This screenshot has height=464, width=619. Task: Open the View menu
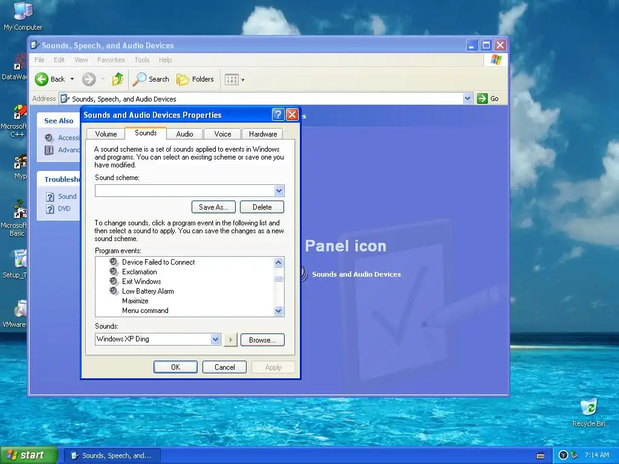pyautogui.click(x=82, y=60)
